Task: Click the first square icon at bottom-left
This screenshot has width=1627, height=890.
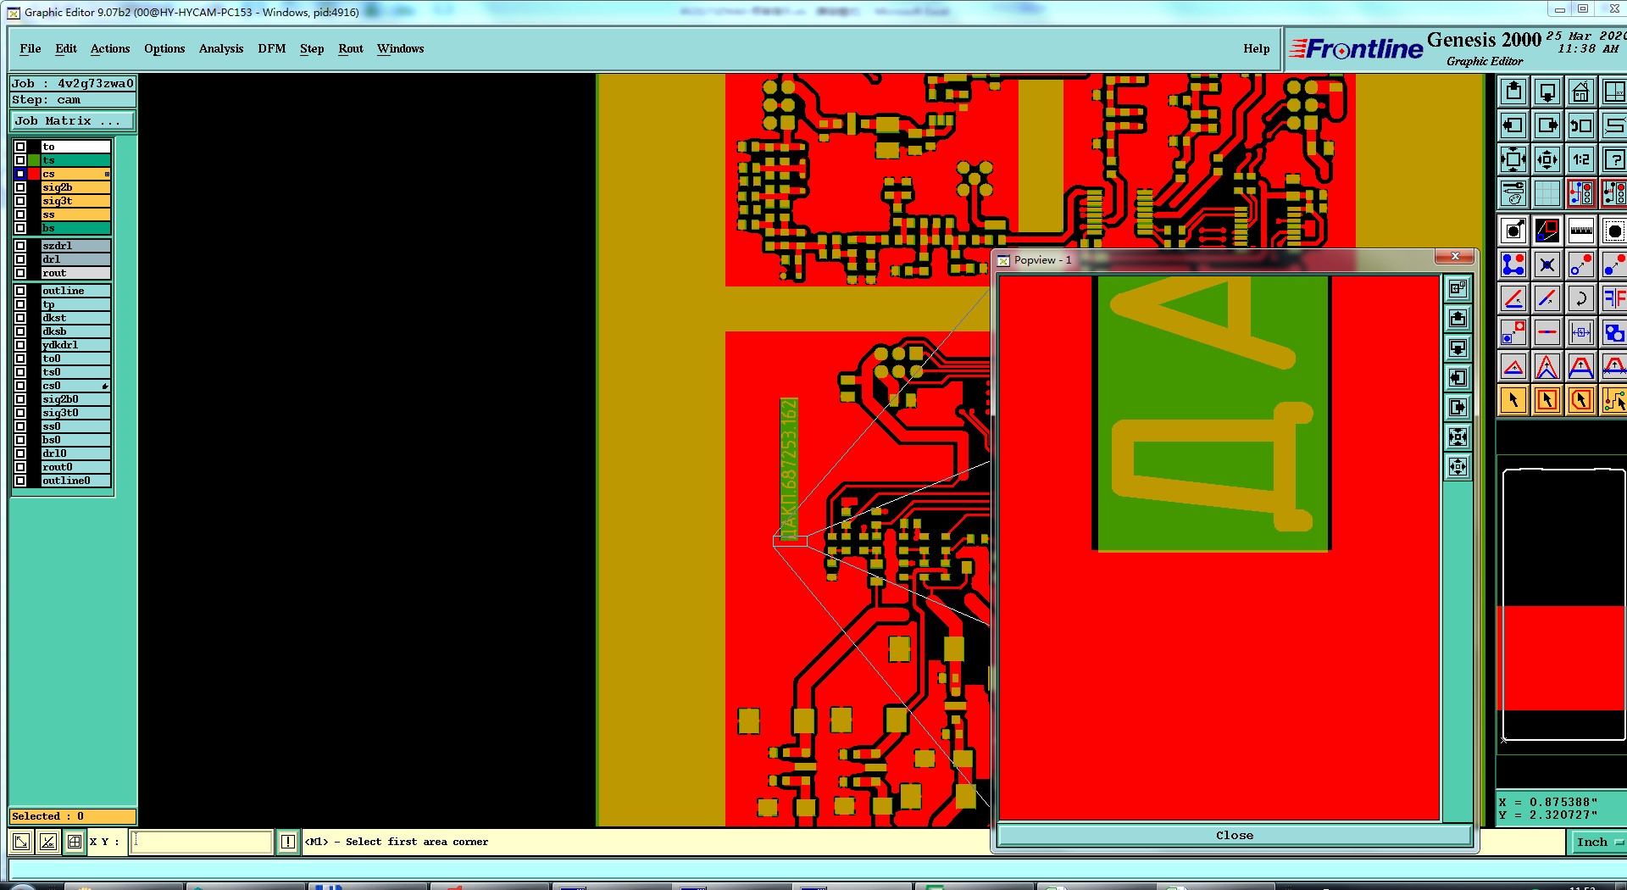Action: pos(21,842)
